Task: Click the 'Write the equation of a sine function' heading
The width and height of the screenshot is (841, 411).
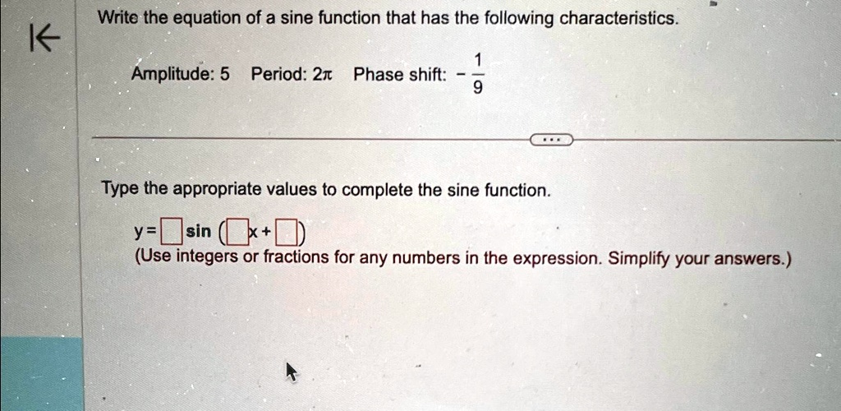Action: pyautogui.click(x=388, y=19)
